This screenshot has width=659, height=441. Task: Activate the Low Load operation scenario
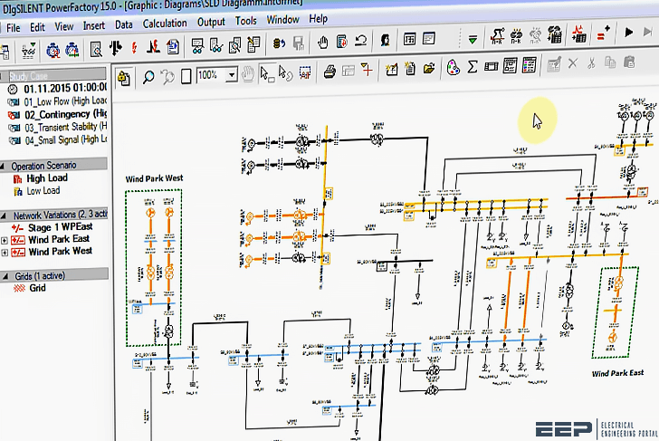pos(44,191)
